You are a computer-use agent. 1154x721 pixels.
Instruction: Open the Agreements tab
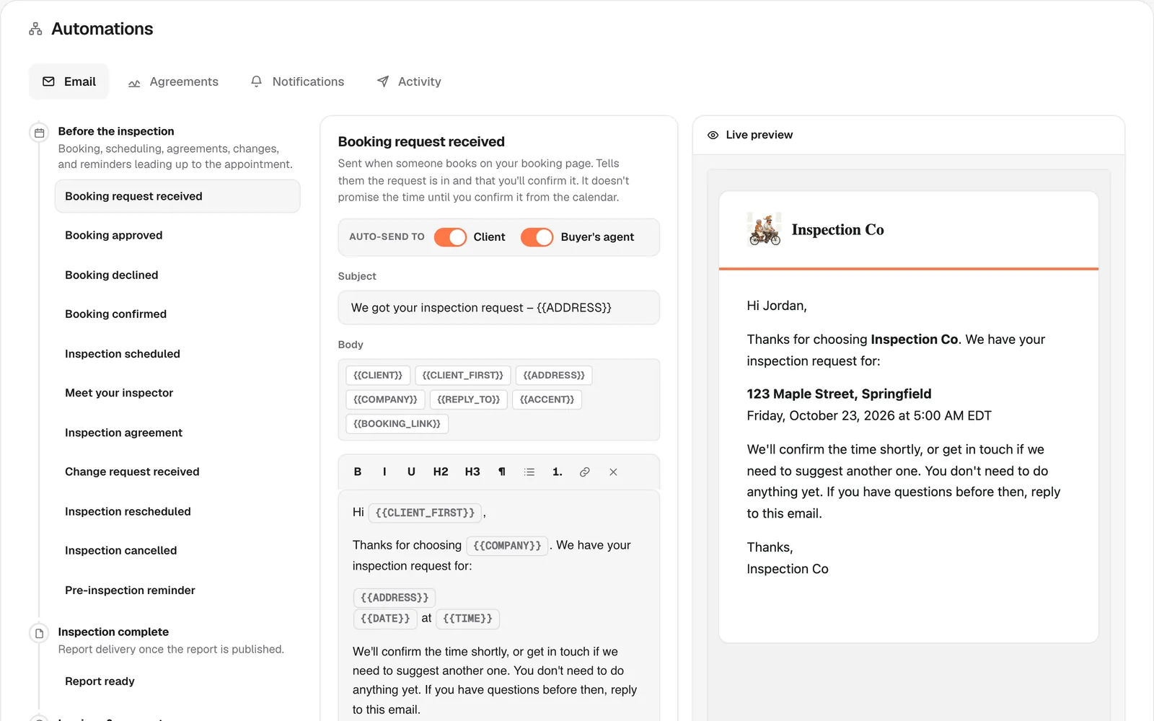coord(173,81)
